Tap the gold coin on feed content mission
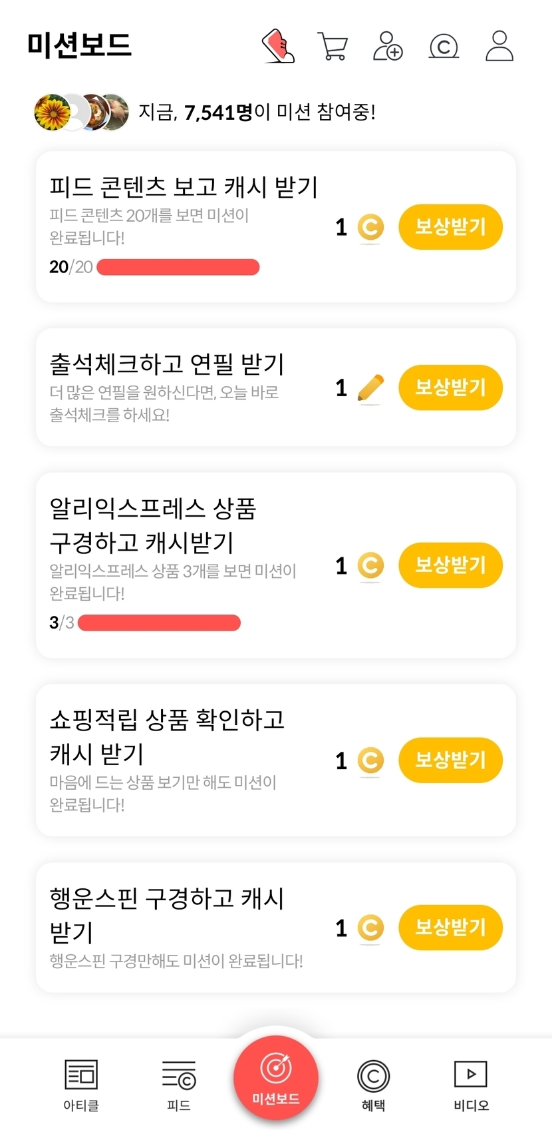This screenshot has width=552, height=1130. tap(370, 228)
